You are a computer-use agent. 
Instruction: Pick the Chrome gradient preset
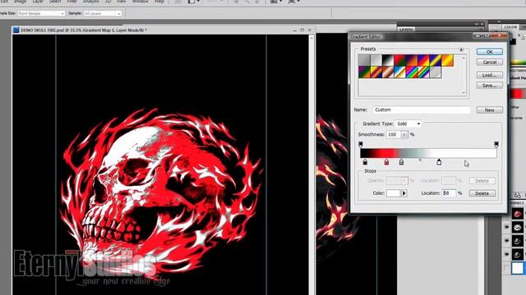click(399, 72)
